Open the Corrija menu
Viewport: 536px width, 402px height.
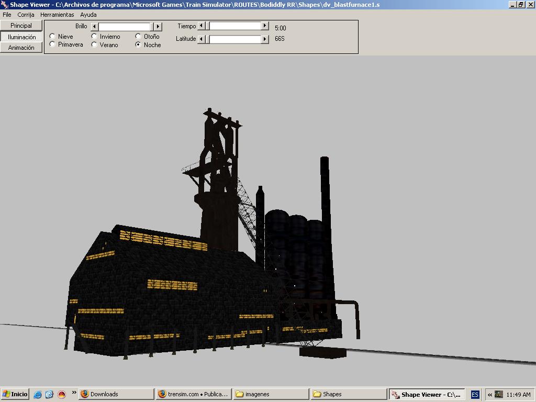tap(26, 15)
